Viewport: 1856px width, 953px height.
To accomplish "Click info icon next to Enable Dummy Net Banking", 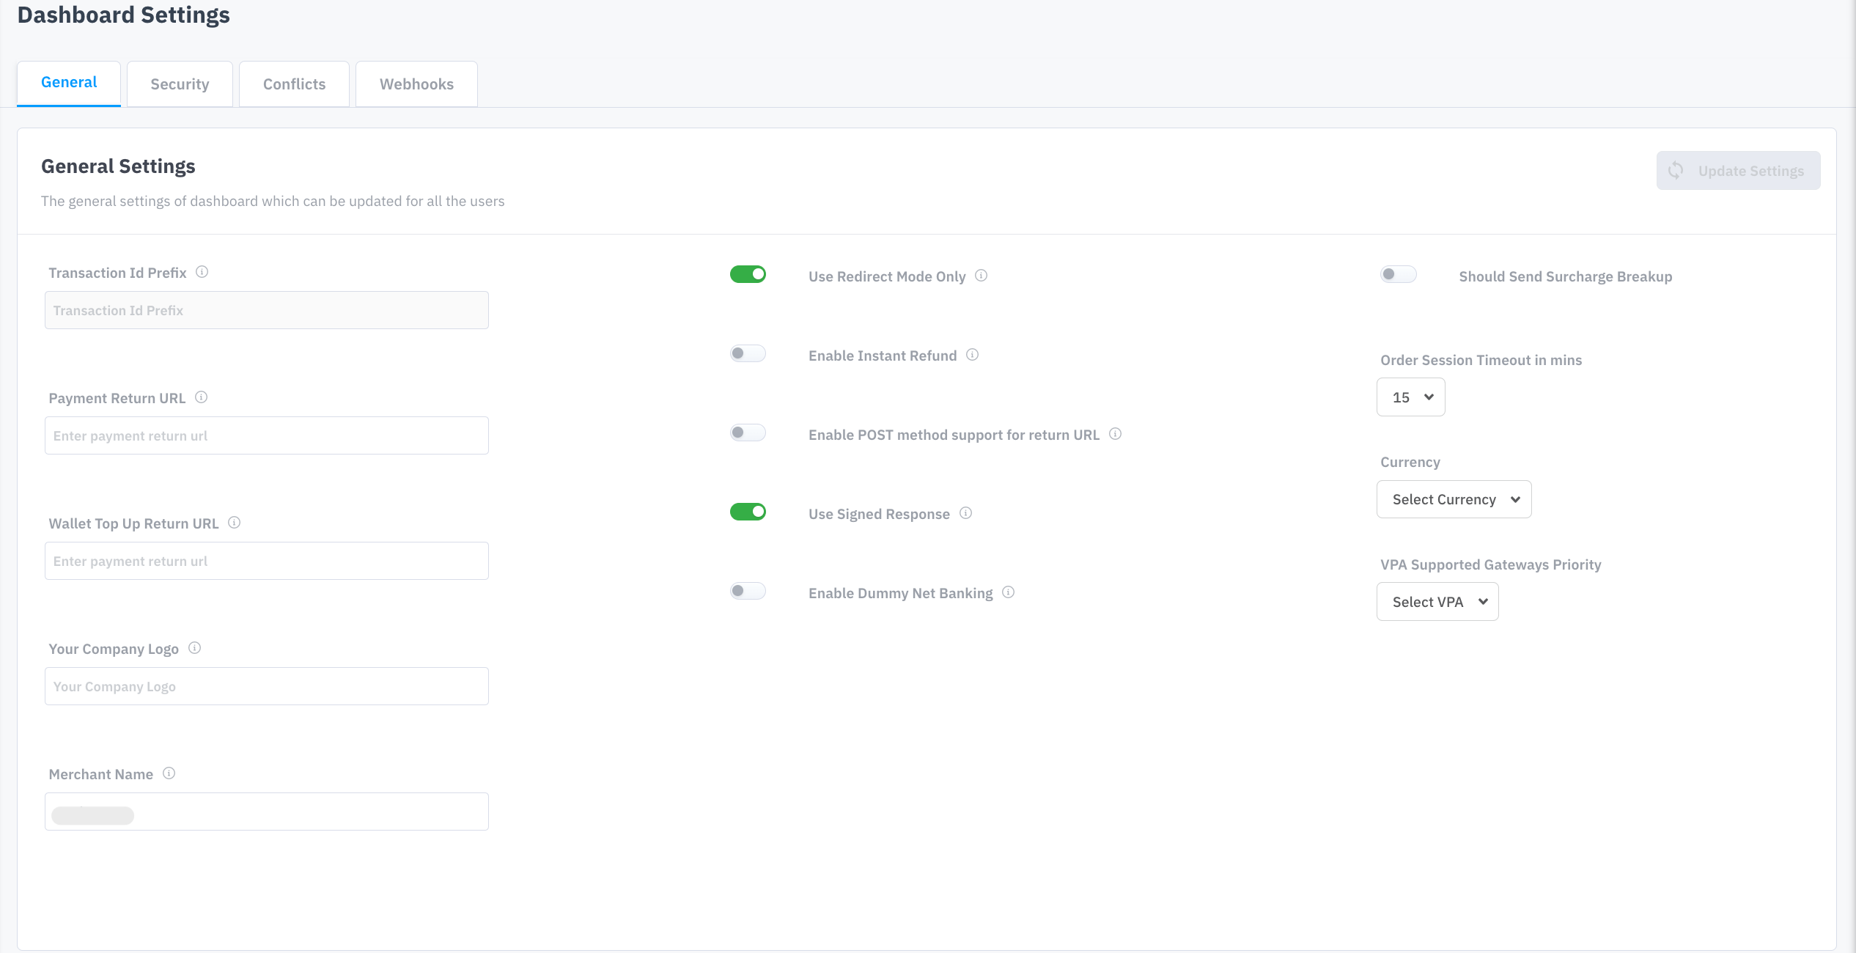I will [1009, 592].
